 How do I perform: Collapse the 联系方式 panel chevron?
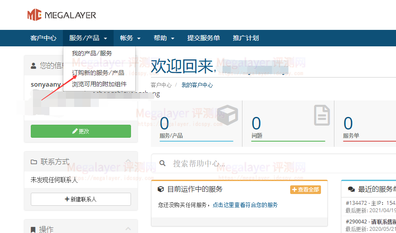128,162
